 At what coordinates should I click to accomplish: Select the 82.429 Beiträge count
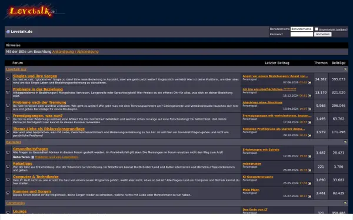click(x=338, y=193)
